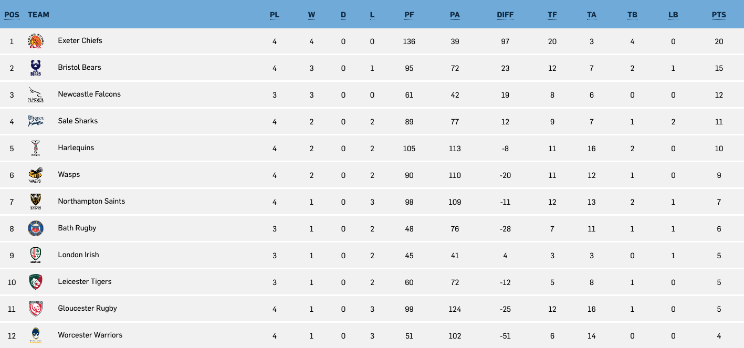This screenshot has height=348, width=744.
Task: Click the POS column header
Action: 12,15
